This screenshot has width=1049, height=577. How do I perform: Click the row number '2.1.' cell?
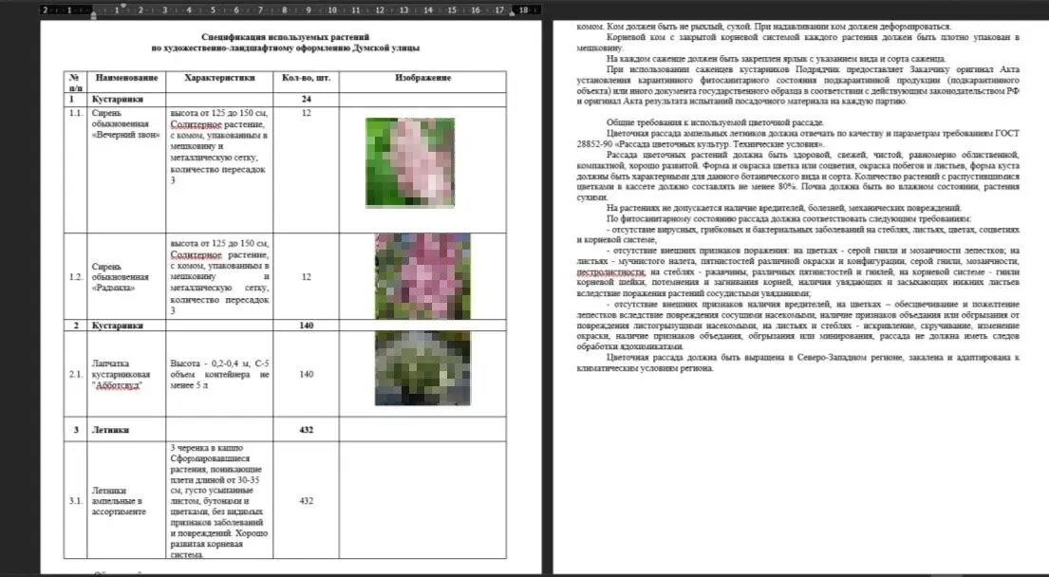point(76,375)
